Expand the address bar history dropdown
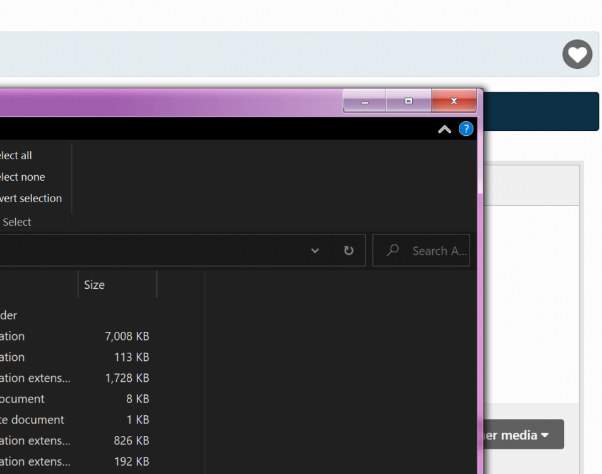Viewport: 602px width, 474px height. (315, 251)
